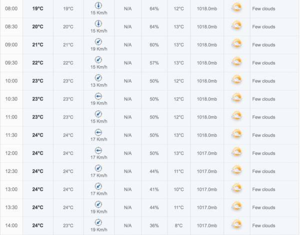The image size is (300, 235).
Task: Click wind direction icon in 09:00 row
Action: (98, 41)
